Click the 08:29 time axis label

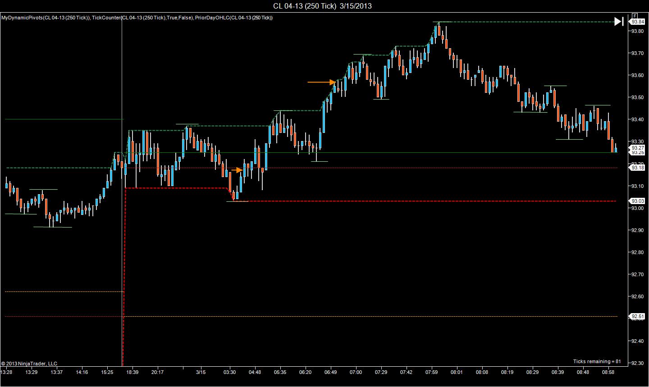click(x=533, y=373)
